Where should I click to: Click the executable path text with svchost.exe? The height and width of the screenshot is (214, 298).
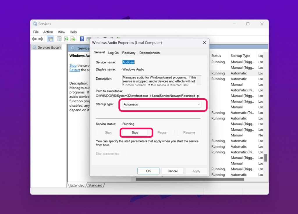click(147, 96)
